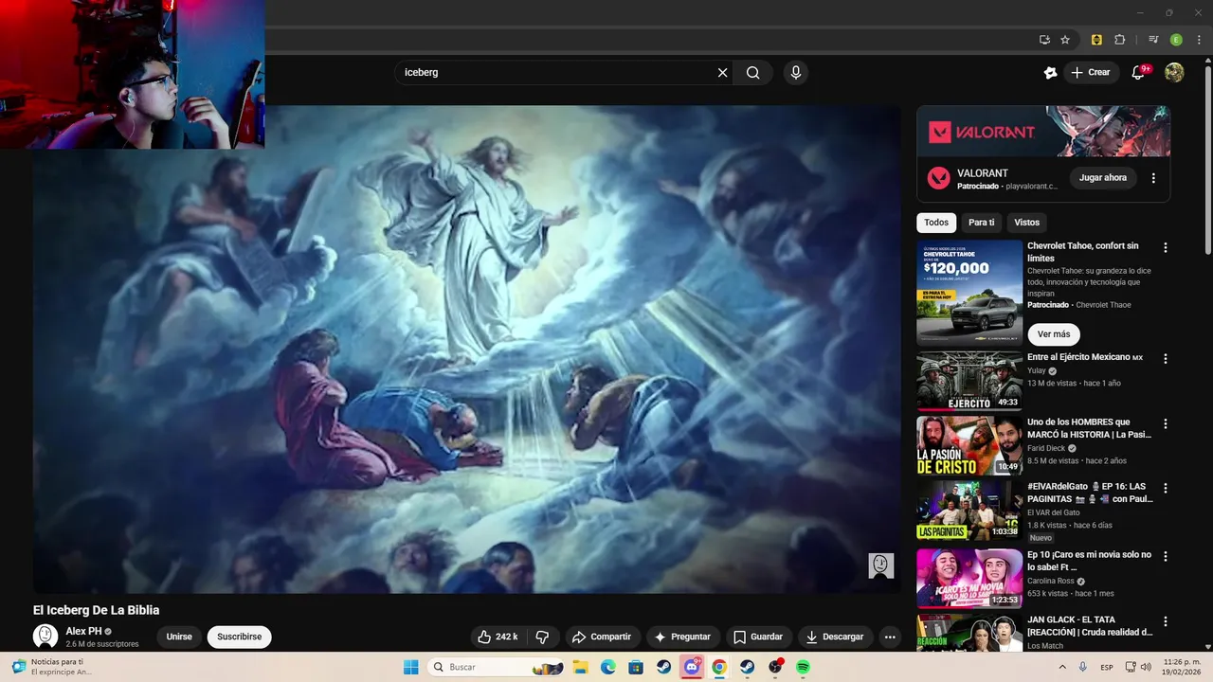1213x682 pixels.
Task: Open Windows Start menu
Action: pyautogui.click(x=411, y=667)
